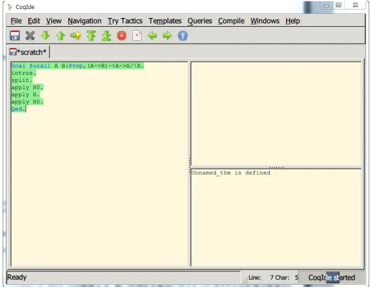Select the *scratch* buffer tab
Screen dimensions: 370x290
coord(28,52)
